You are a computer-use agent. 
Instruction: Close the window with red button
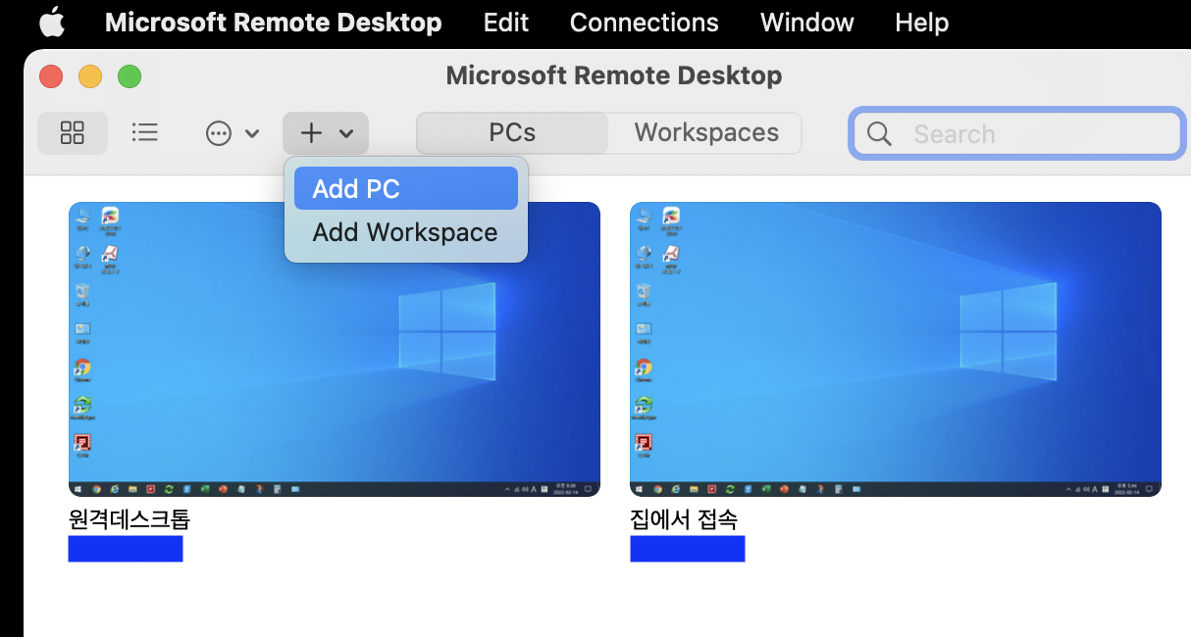click(x=51, y=75)
